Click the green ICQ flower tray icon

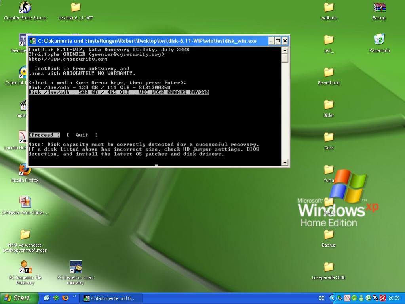(x=354, y=298)
